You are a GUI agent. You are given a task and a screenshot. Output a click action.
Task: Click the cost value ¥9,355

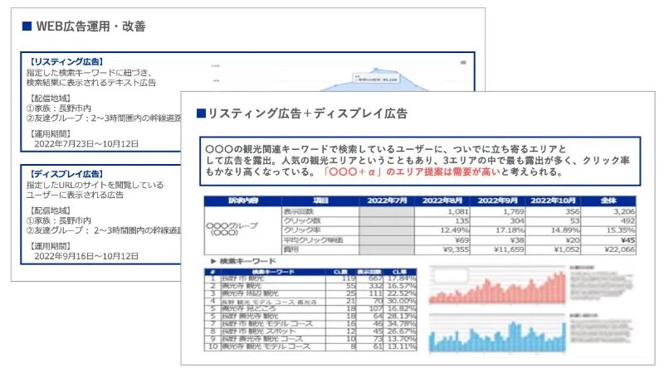click(x=456, y=249)
